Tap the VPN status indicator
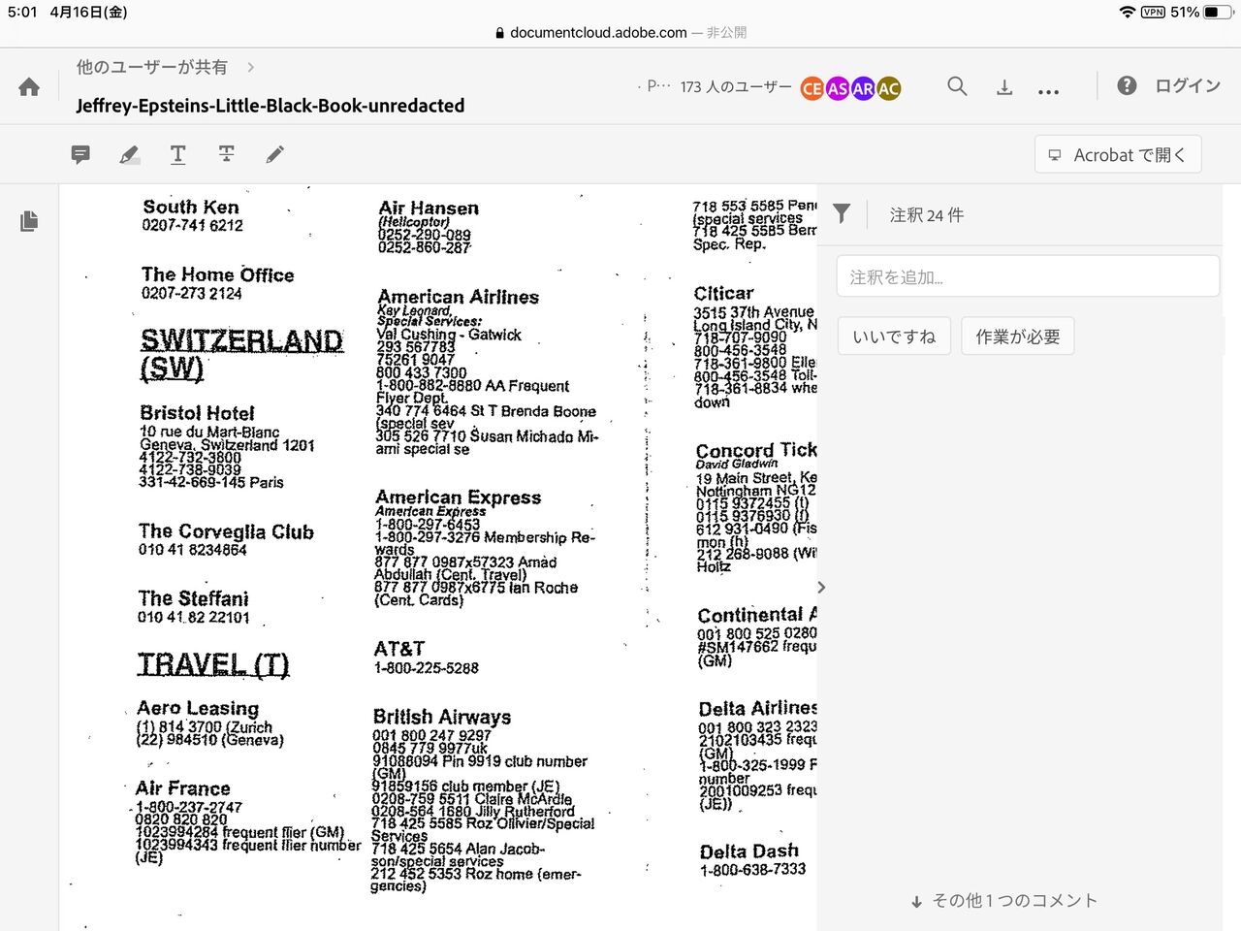This screenshot has height=931, width=1241. (1153, 13)
